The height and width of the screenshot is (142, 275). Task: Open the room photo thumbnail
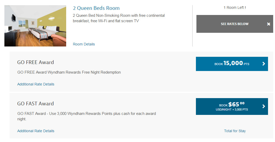(35, 26)
